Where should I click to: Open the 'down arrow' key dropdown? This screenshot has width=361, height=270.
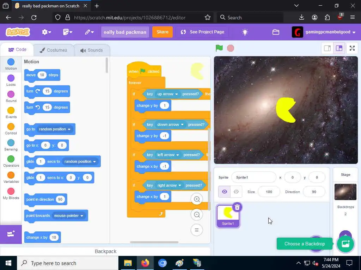170,124
